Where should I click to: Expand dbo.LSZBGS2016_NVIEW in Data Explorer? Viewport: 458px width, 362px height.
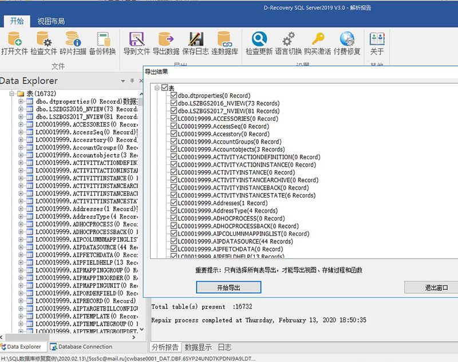(21, 109)
